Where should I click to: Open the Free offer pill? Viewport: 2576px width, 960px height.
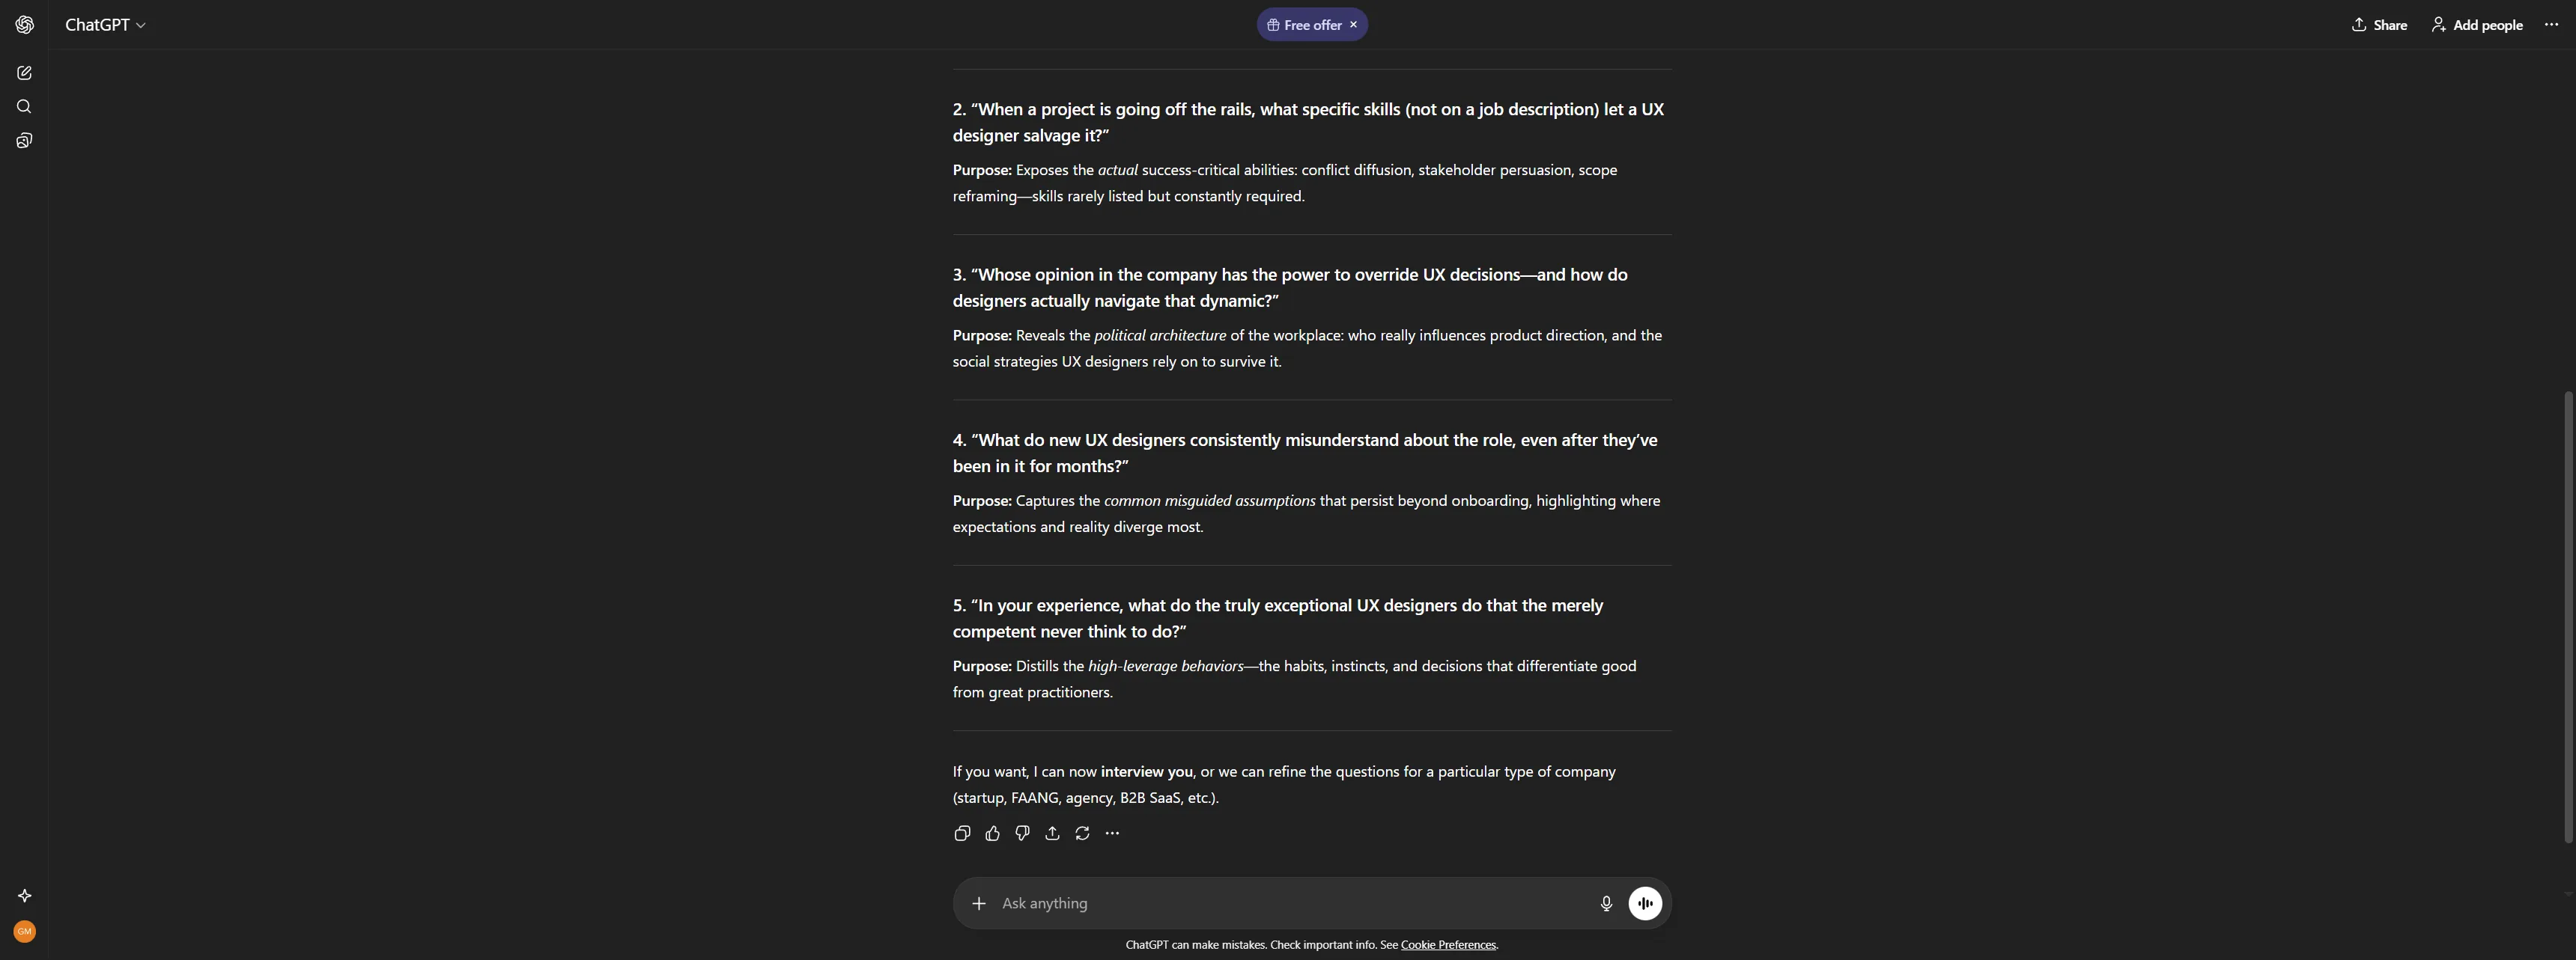[x=1304, y=25]
